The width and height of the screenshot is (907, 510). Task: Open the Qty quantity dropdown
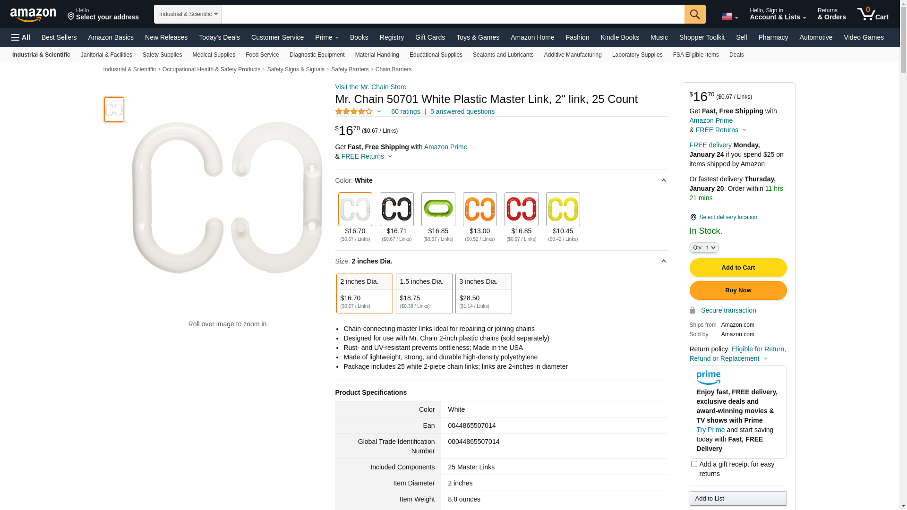pos(703,247)
